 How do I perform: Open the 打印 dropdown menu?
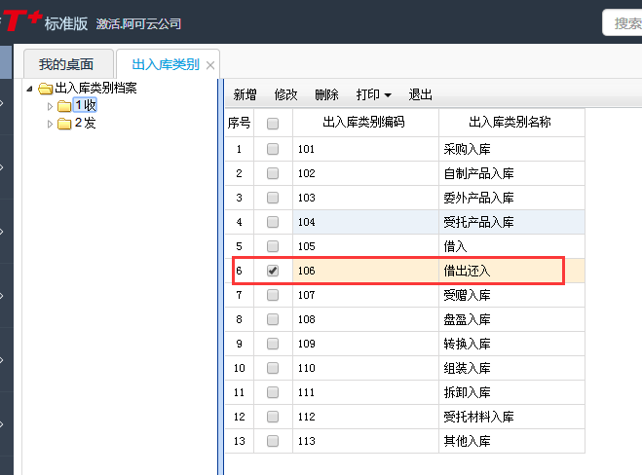tap(373, 95)
